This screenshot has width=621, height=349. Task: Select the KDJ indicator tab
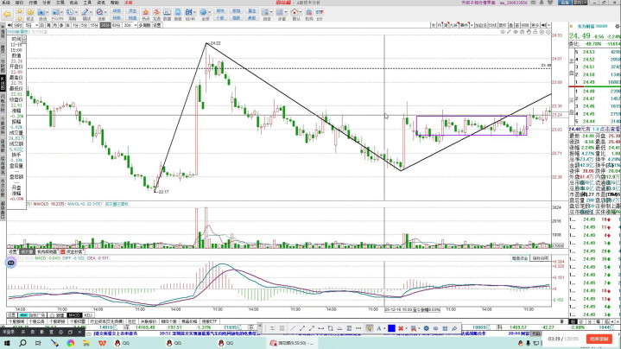pyautogui.click(x=88, y=314)
